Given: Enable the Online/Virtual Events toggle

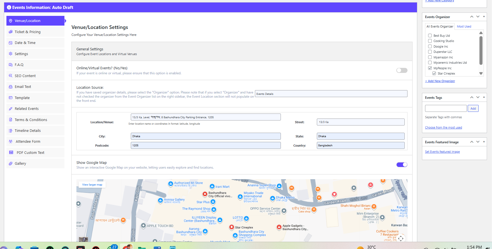Looking at the screenshot, I should [x=402, y=70].
